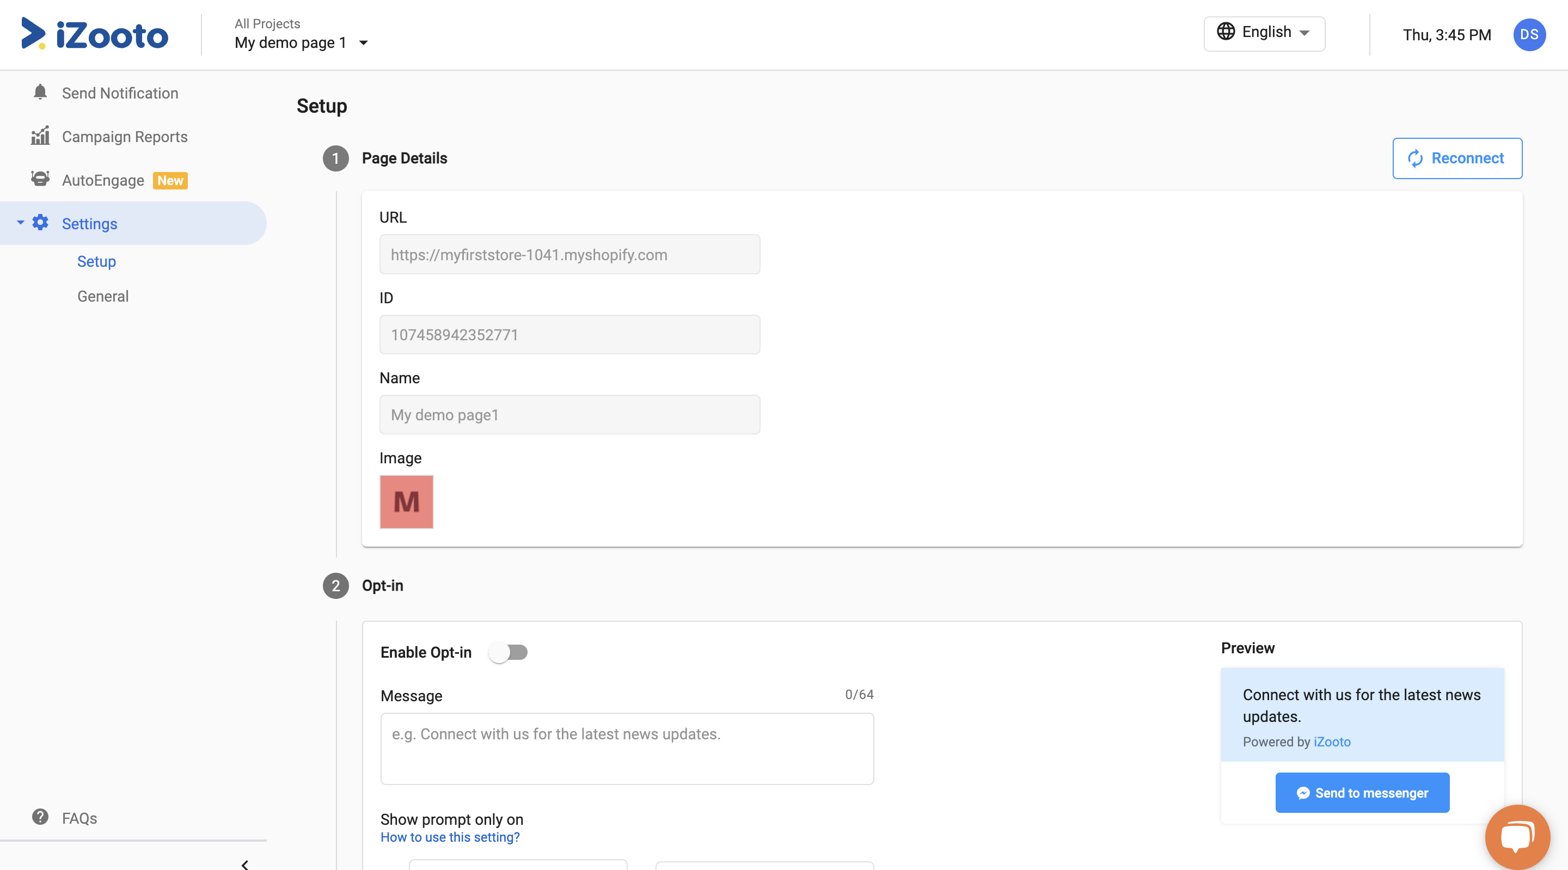Viewport: 1568px width, 870px height.
Task: Collapse the sidebar with the chevron arrow
Action: [244, 864]
